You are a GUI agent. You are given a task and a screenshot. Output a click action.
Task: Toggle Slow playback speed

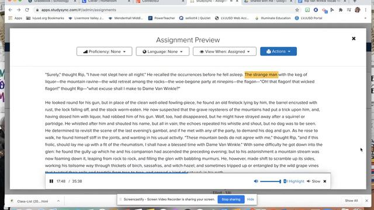point(313,181)
